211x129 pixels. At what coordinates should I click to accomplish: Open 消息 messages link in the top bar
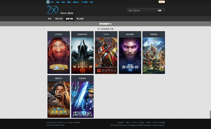click(x=63, y=2)
